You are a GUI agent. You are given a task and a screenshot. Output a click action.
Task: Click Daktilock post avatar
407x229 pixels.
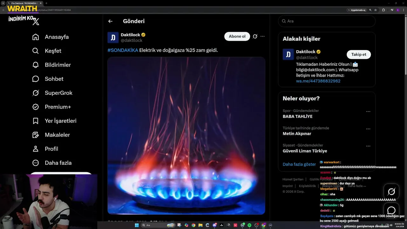pos(113,38)
